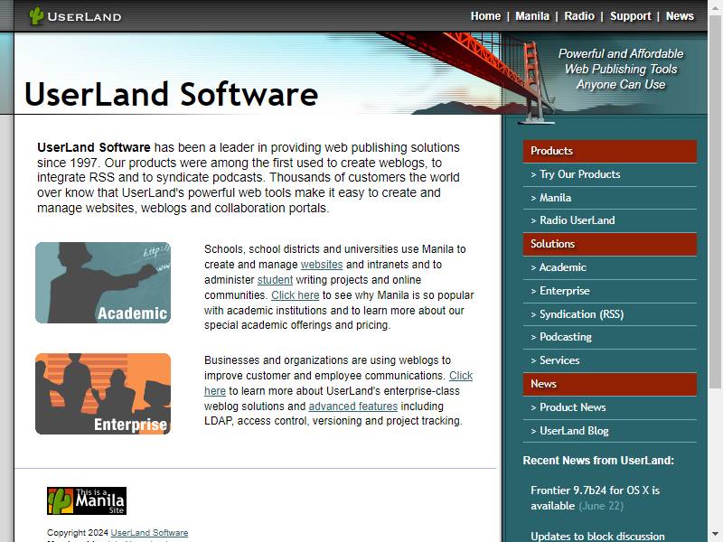Click the UserLand cactus logo
This screenshot has height=542, width=723.
click(75, 16)
